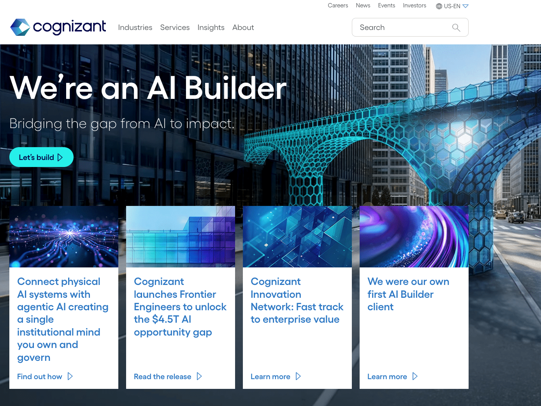541x406 pixels.
Task: Expand the US-EN region dropdown arrow
Action: coord(465,6)
